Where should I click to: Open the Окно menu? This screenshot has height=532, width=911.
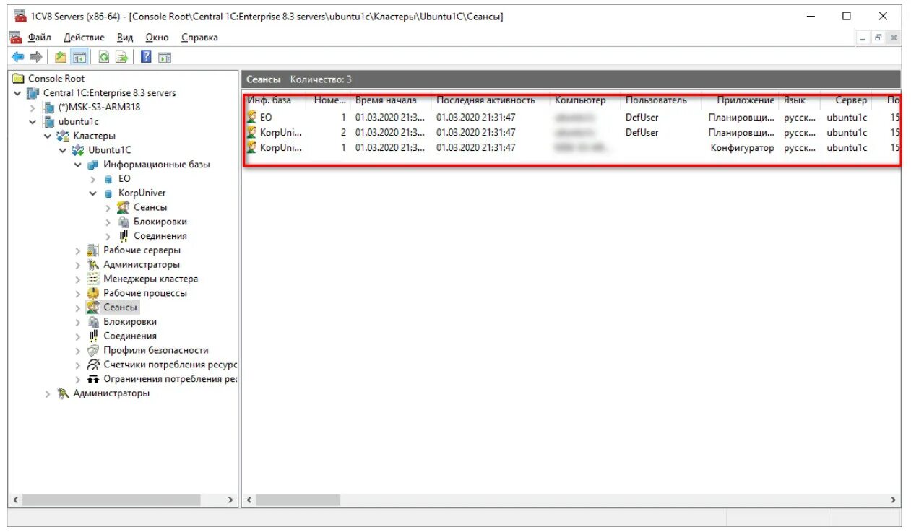tap(157, 38)
